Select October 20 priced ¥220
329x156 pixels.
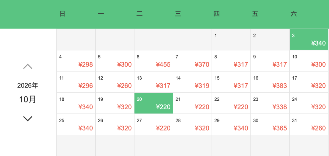click(x=154, y=103)
